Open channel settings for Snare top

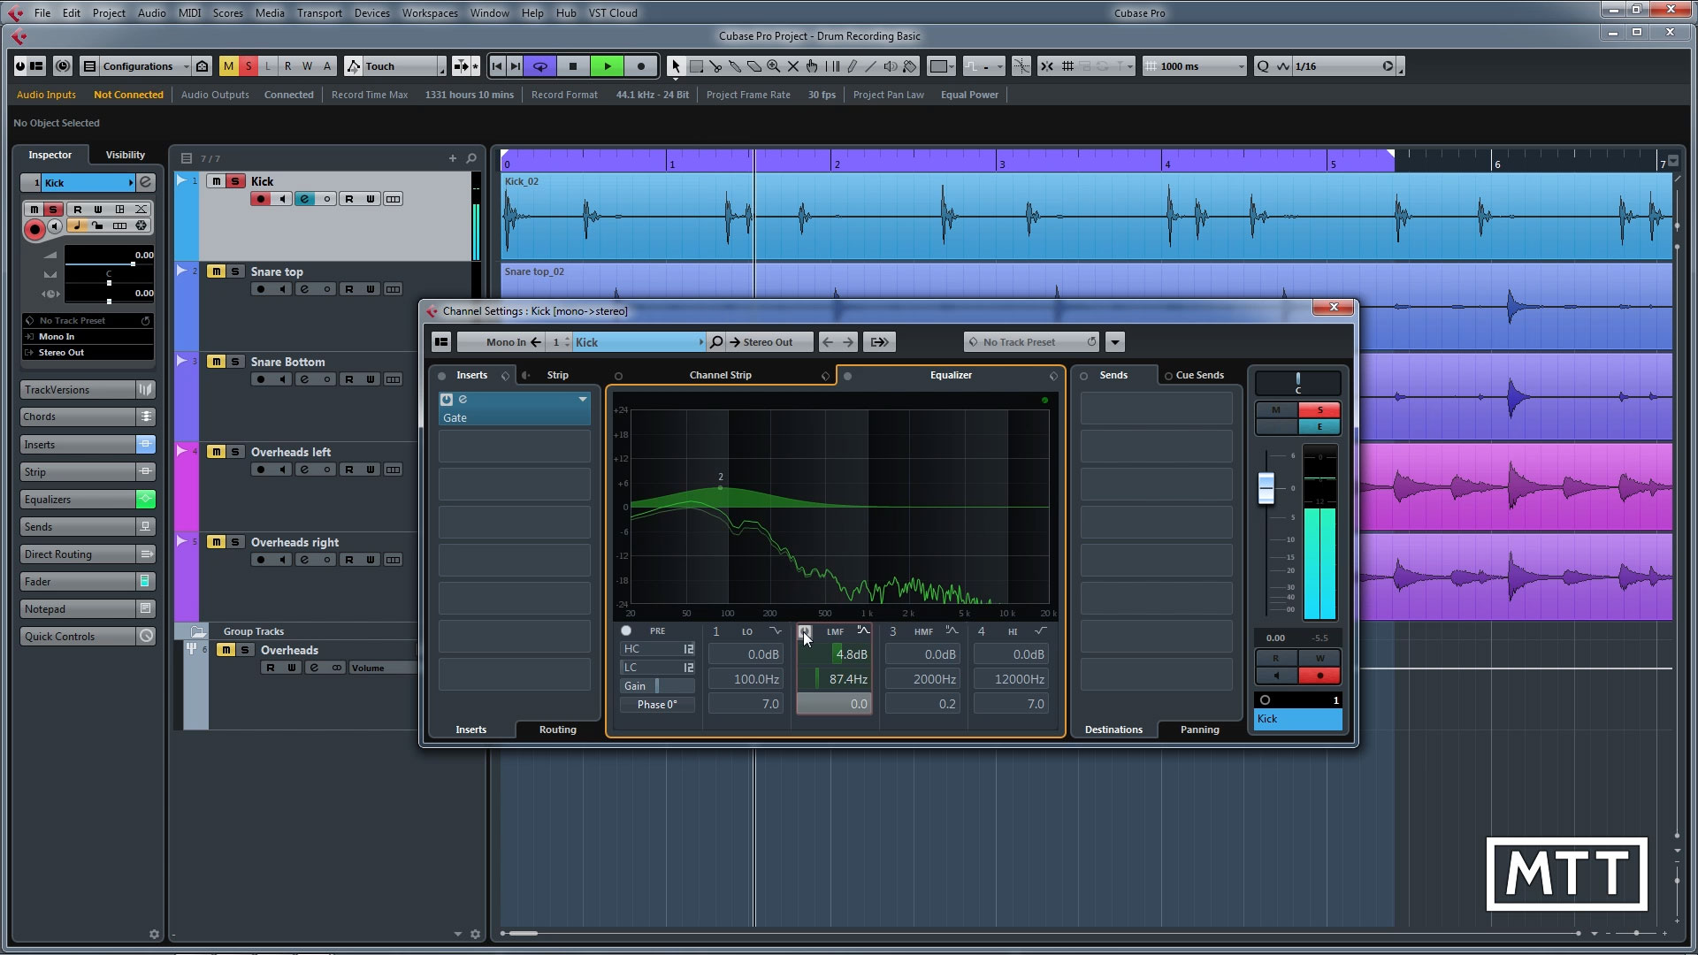(303, 288)
